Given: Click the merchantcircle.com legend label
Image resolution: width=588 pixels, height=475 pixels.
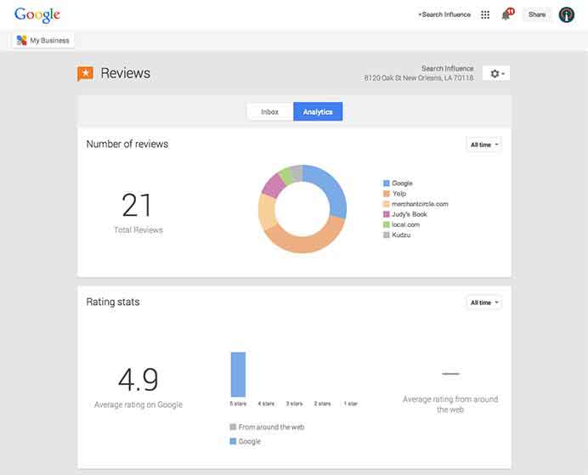Looking at the screenshot, I should [420, 204].
